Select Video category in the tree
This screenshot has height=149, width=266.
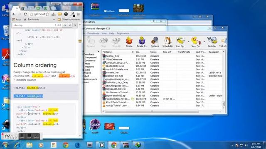click(x=87, y=70)
